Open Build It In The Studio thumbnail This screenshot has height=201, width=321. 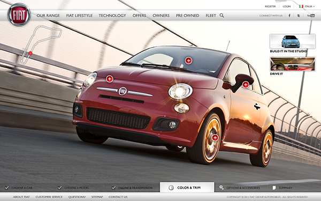click(x=293, y=43)
